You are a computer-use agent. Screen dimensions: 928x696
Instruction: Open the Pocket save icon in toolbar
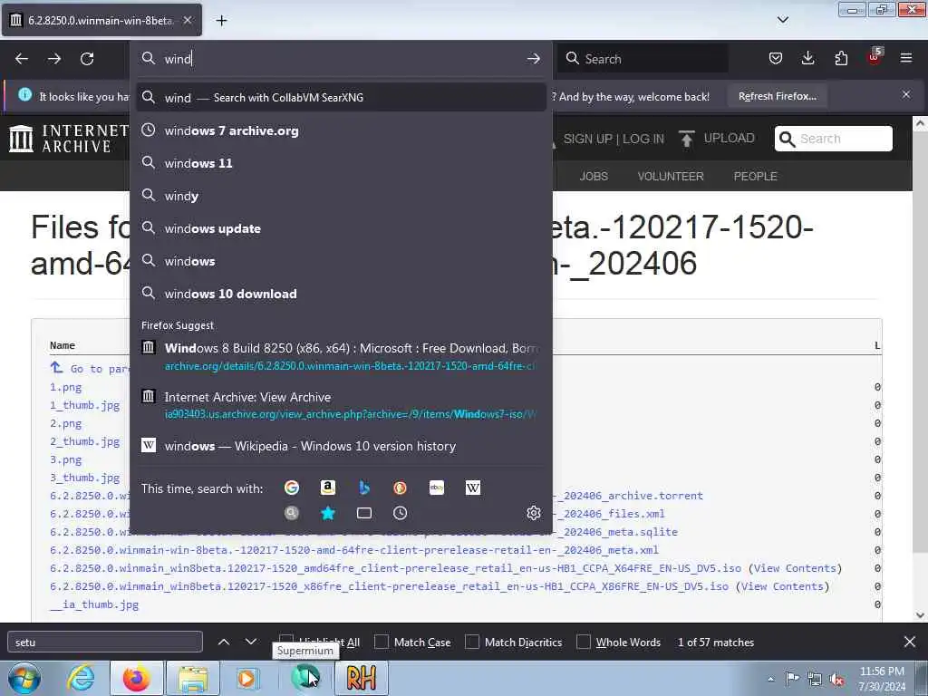tap(776, 58)
